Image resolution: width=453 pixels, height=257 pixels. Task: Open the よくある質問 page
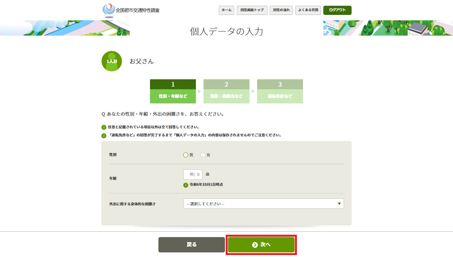308,10
